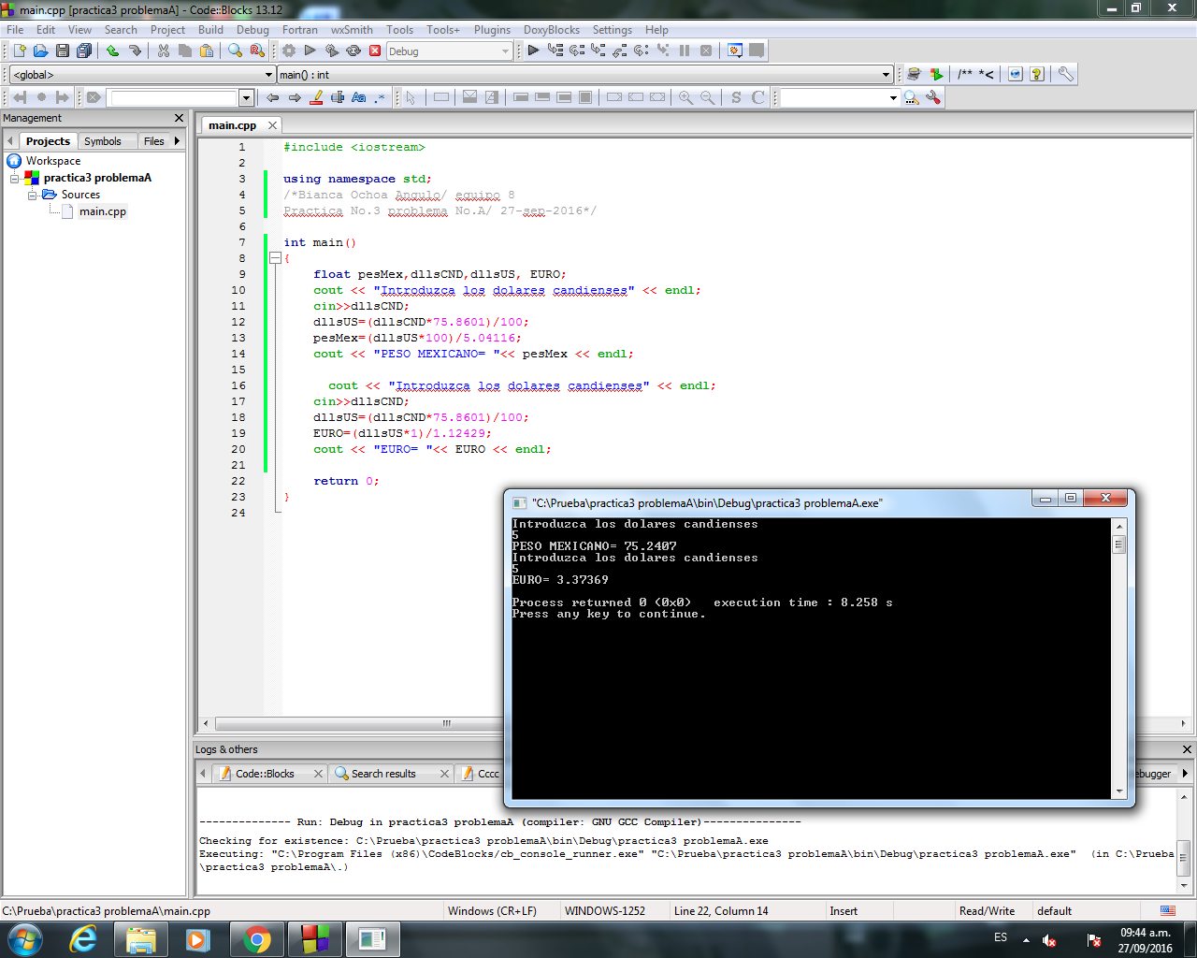The height and width of the screenshot is (958, 1197).
Task: Click the Run to cursor debug icon
Action: [x=555, y=51]
